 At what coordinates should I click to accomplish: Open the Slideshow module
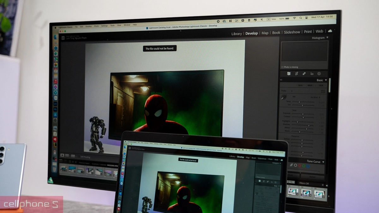tap(292, 32)
